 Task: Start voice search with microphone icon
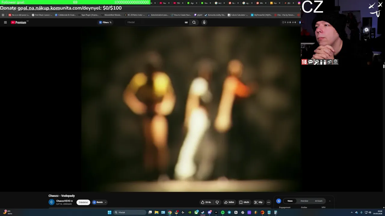[204, 22]
